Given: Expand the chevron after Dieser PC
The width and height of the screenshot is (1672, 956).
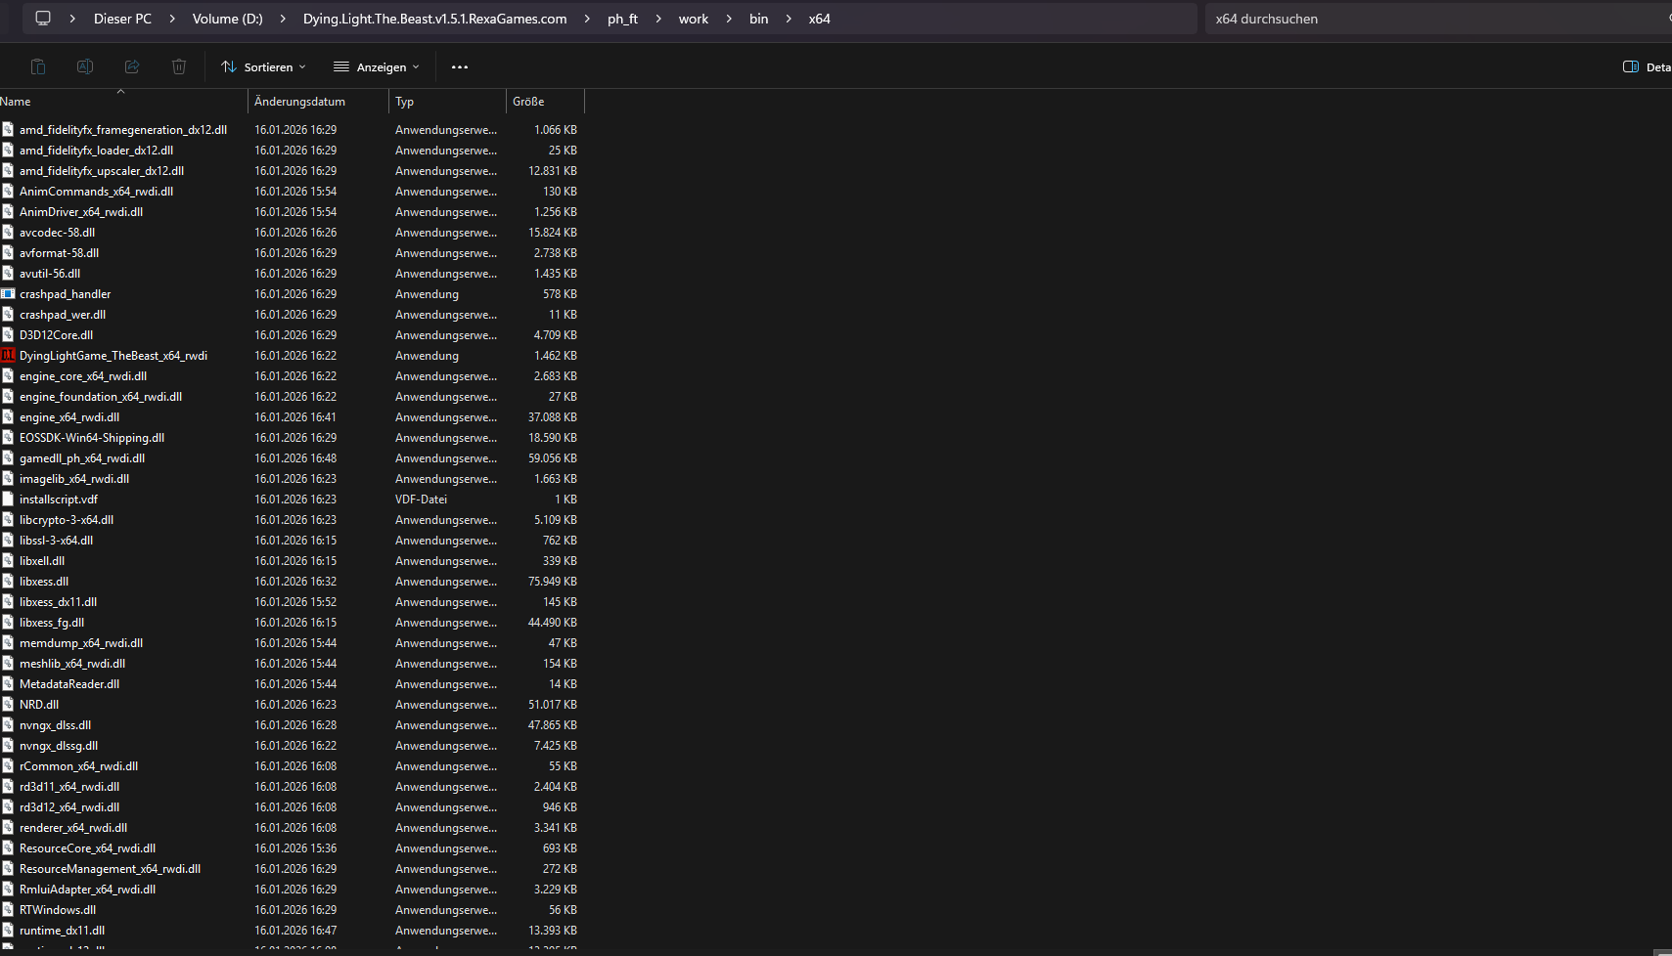Looking at the screenshot, I should coord(172,19).
